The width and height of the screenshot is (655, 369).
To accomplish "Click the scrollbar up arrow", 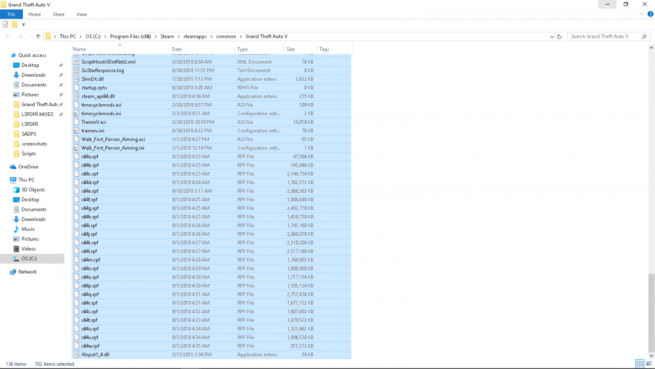I will point(651,49).
